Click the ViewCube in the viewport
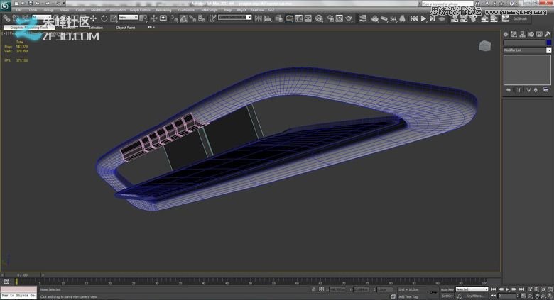 tap(484, 46)
